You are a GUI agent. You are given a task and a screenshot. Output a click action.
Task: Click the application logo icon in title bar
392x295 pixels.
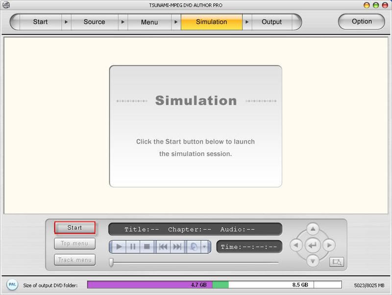(6, 5)
